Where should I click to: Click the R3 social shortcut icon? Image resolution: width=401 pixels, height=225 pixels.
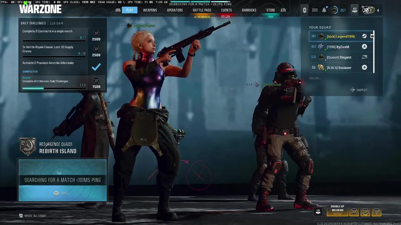coord(355,10)
